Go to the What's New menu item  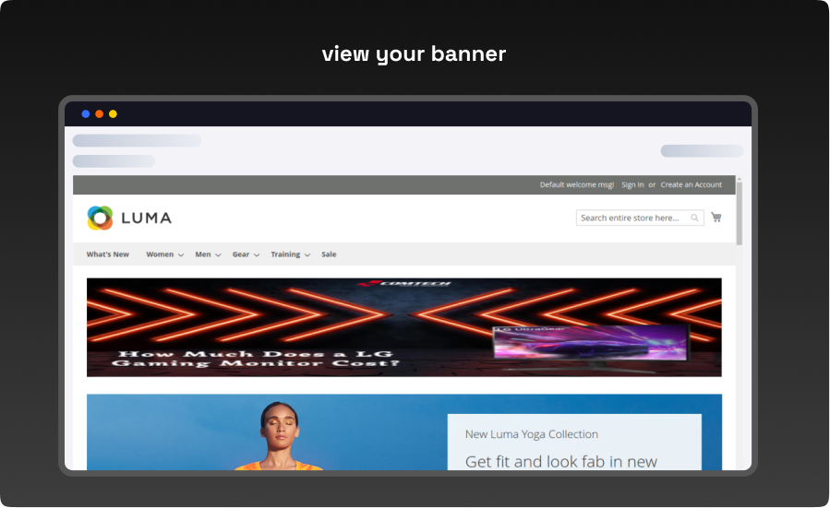click(108, 254)
